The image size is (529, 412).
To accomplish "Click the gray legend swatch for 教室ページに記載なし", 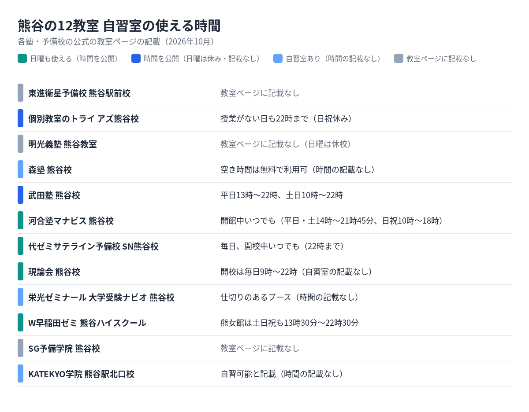I will 399,59.
